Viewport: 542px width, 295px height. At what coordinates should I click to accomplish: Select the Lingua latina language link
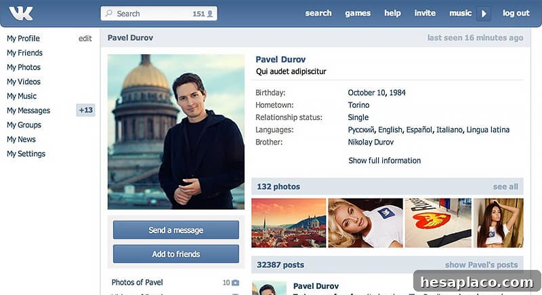tap(488, 130)
